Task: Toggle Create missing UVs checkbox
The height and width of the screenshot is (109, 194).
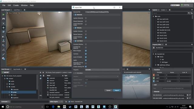Action: pos(86,67)
